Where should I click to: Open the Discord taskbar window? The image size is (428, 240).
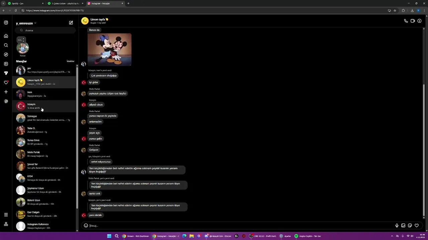point(218,236)
